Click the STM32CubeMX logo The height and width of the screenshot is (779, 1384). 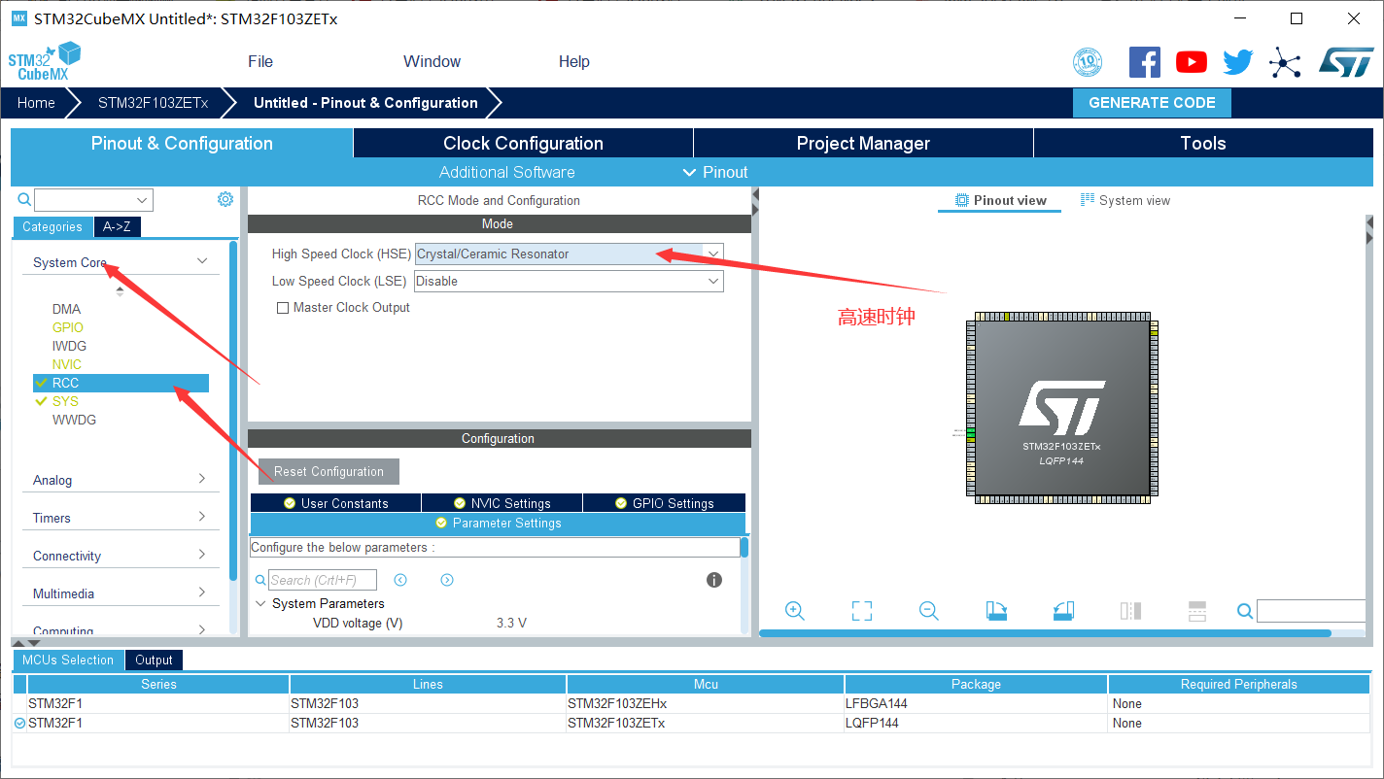[44, 61]
